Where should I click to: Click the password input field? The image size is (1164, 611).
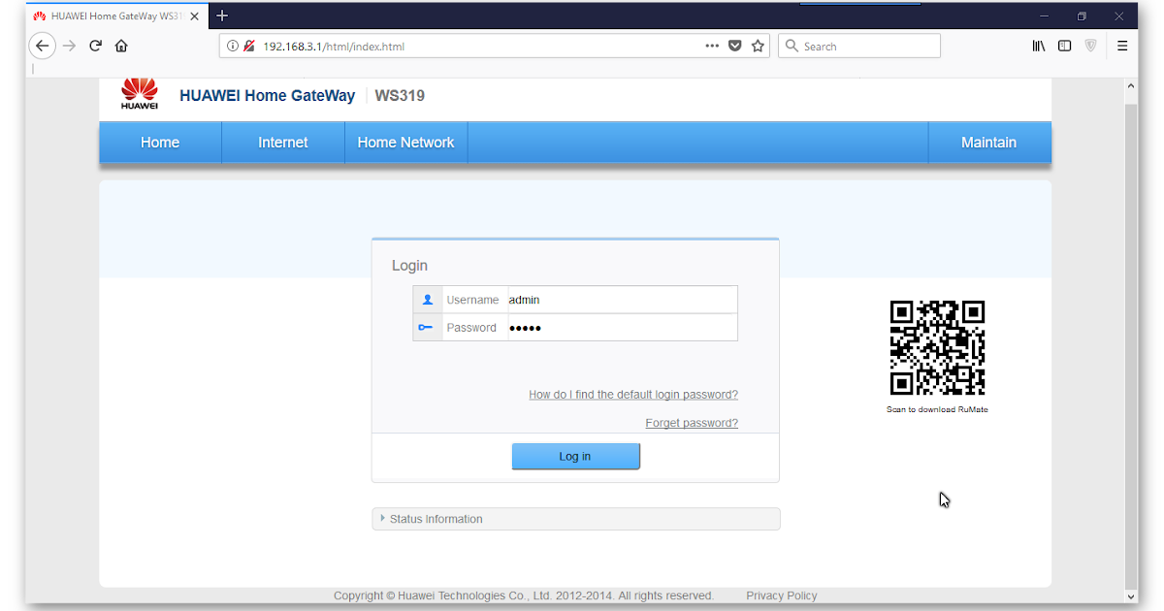pyautogui.click(x=621, y=327)
